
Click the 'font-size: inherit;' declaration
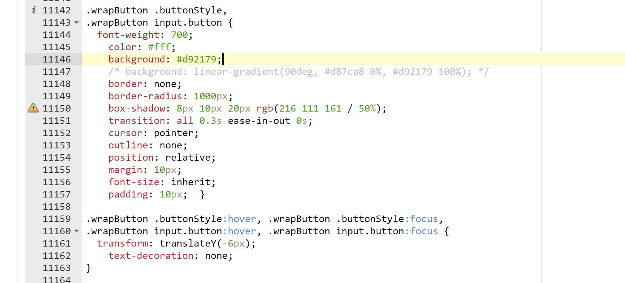click(x=162, y=182)
